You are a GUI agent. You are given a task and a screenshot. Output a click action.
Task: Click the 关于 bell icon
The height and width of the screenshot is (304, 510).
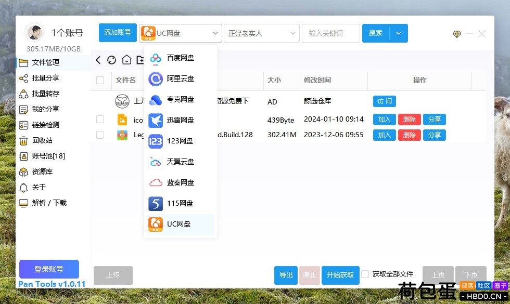(x=23, y=188)
